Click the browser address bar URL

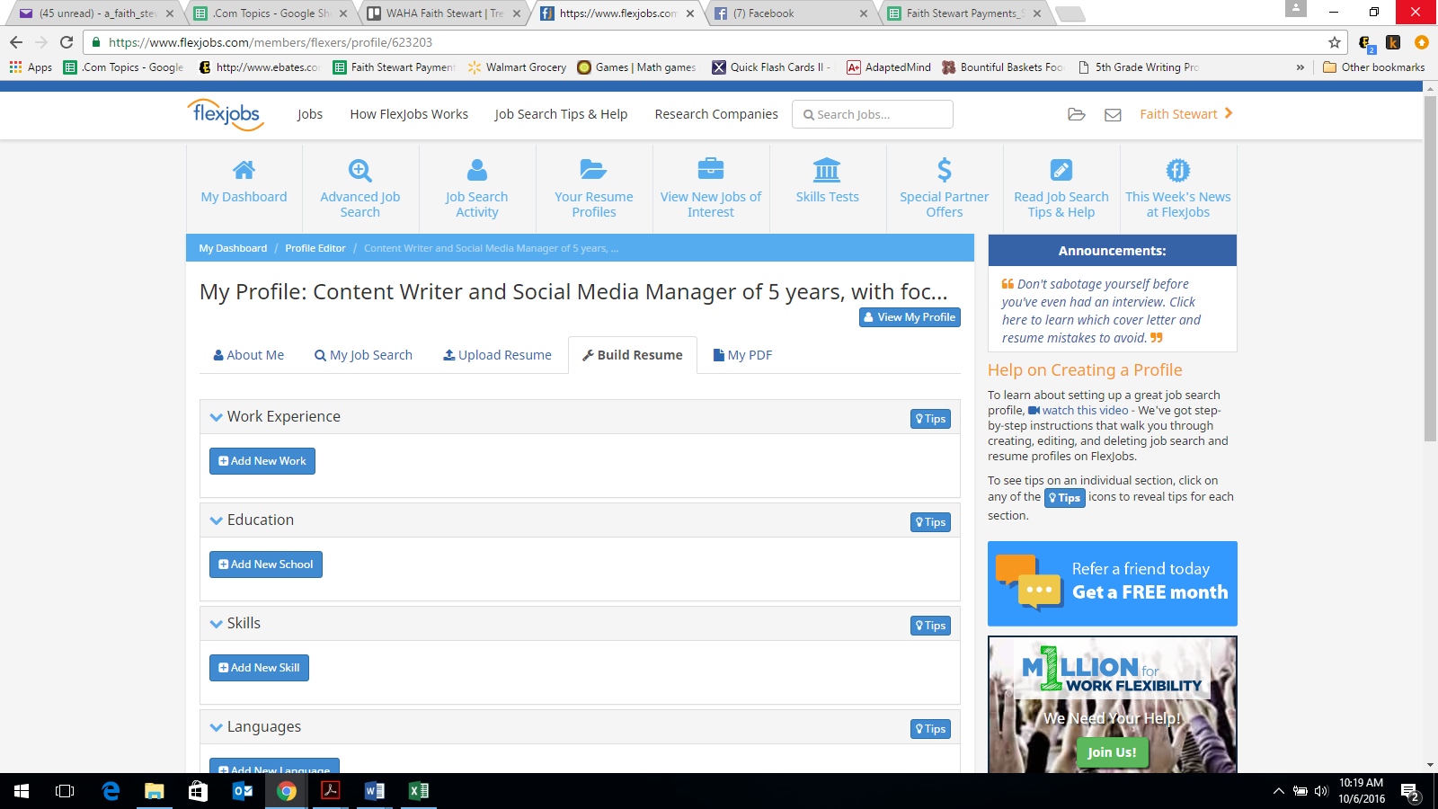[271, 42]
